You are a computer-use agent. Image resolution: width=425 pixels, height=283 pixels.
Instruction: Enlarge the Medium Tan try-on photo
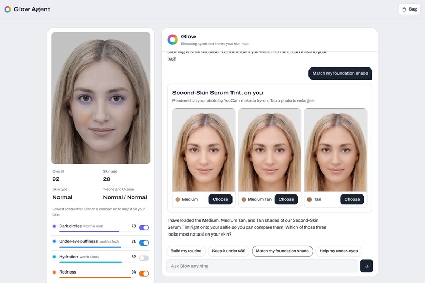pyautogui.click(x=269, y=150)
